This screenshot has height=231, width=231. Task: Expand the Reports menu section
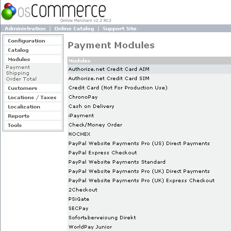click(x=33, y=116)
